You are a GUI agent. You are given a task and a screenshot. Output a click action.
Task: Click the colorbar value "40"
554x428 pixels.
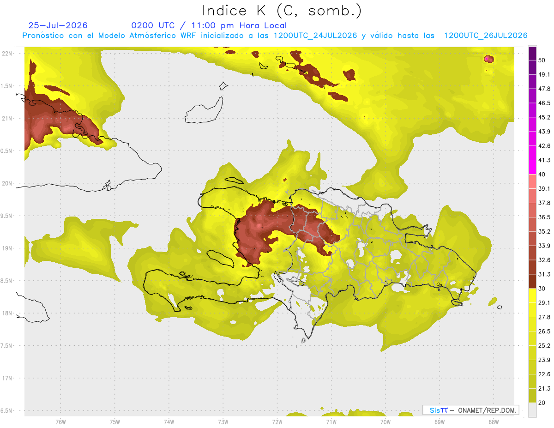click(542, 174)
